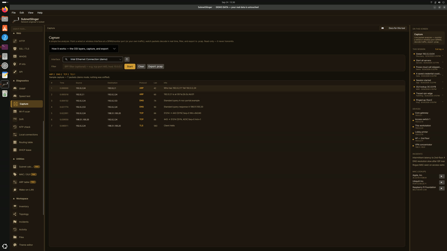The width and height of the screenshot is (447, 251).
Task: Open the Wake-on-LAN icon
Action: [15, 190]
